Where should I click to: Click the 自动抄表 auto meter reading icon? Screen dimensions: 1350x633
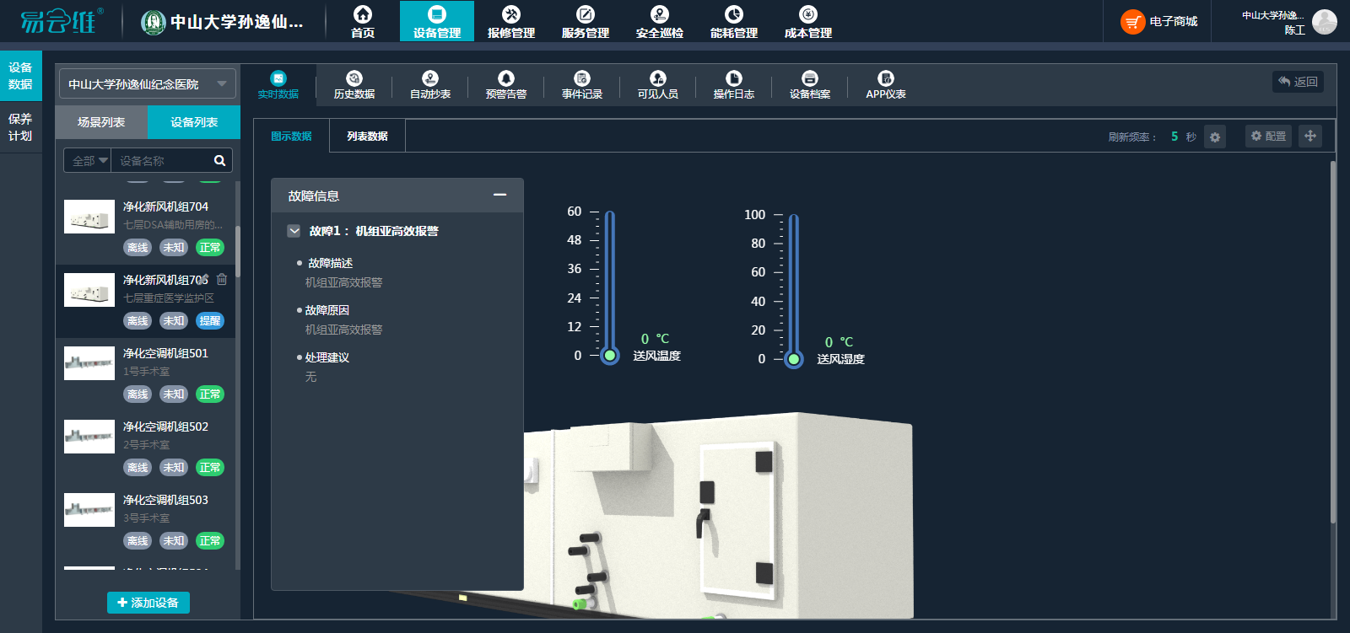point(430,78)
